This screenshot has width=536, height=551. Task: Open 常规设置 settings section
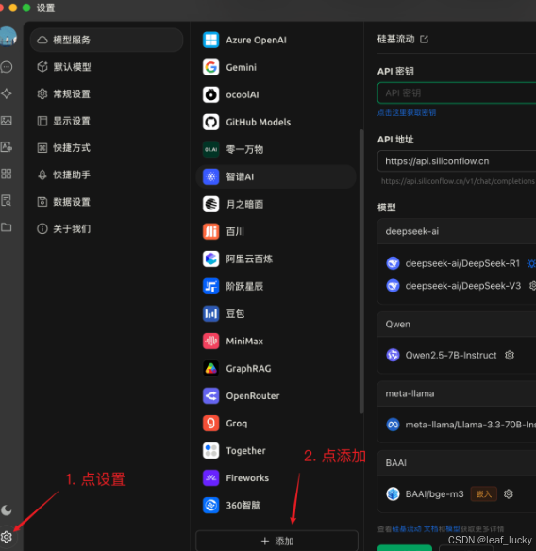pos(107,93)
